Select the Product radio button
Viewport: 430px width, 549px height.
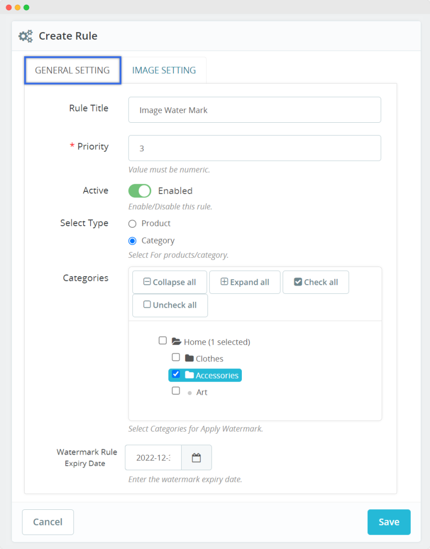132,224
